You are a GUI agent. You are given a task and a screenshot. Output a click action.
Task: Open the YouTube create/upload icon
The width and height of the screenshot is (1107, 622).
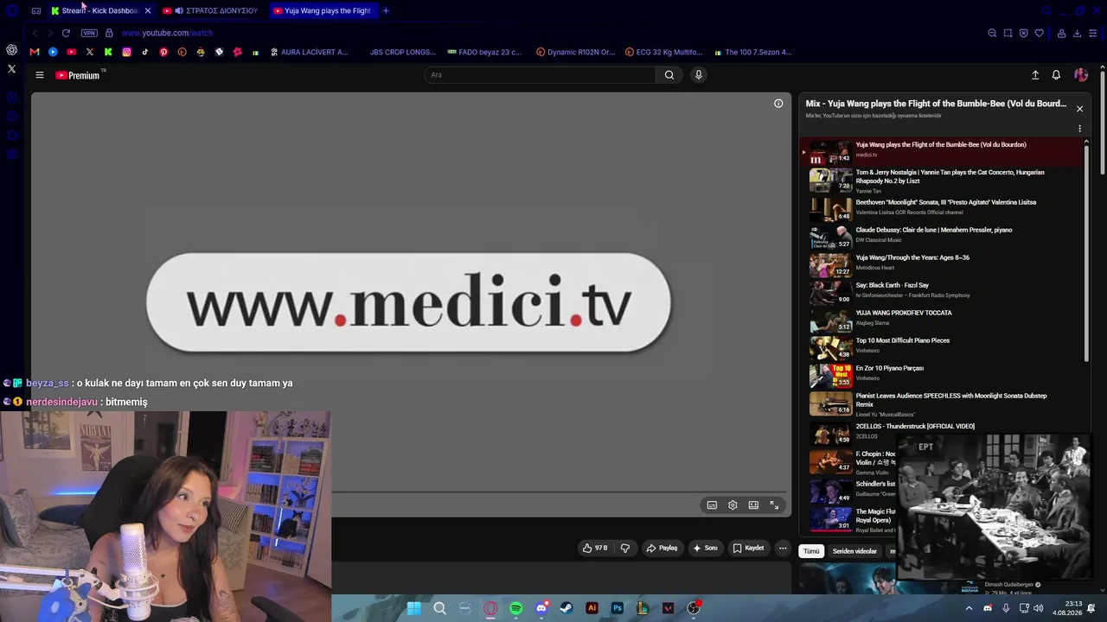click(1035, 75)
